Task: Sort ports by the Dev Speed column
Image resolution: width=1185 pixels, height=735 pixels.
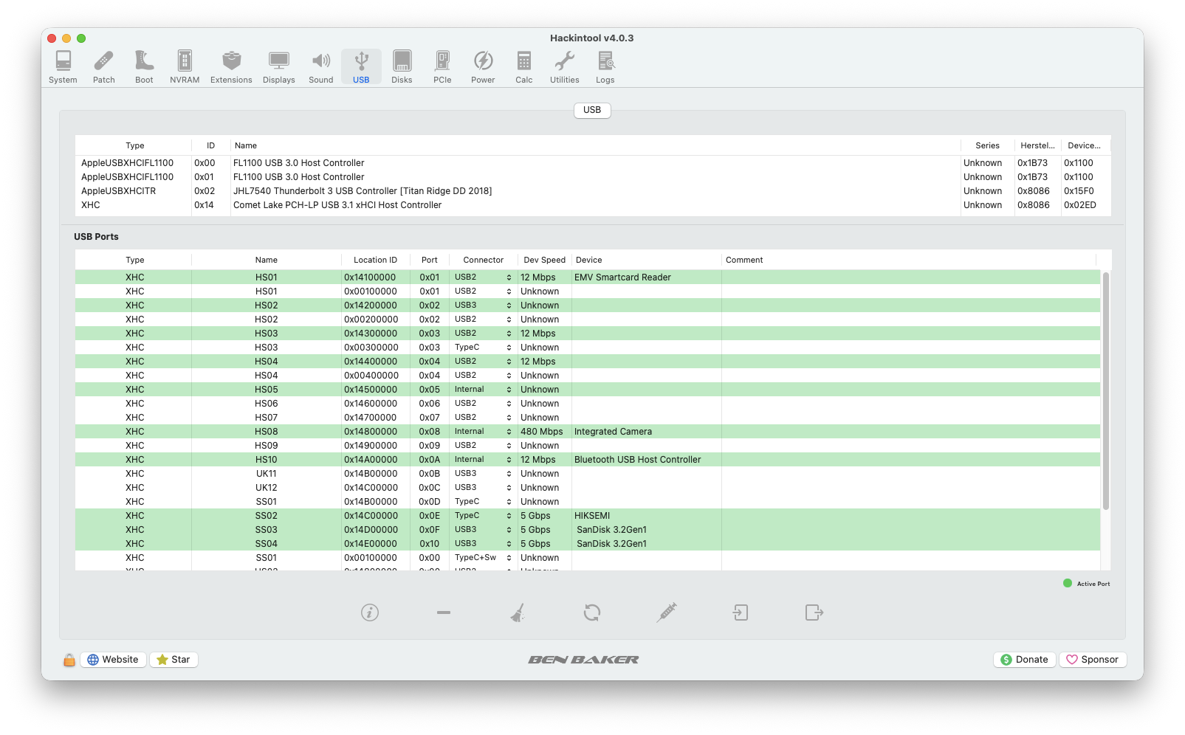Action: click(x=544, y=260)
